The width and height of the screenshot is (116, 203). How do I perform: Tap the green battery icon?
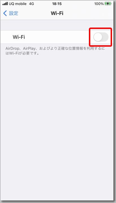(108, 4)
